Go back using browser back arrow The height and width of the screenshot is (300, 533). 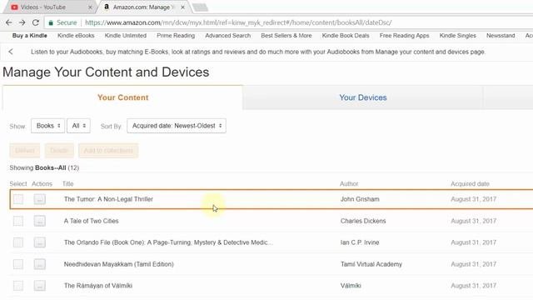pyautogui.click(x=9, y=22)
